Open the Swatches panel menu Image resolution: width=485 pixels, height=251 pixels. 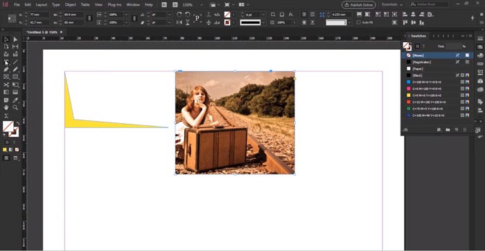pos(470,36)
